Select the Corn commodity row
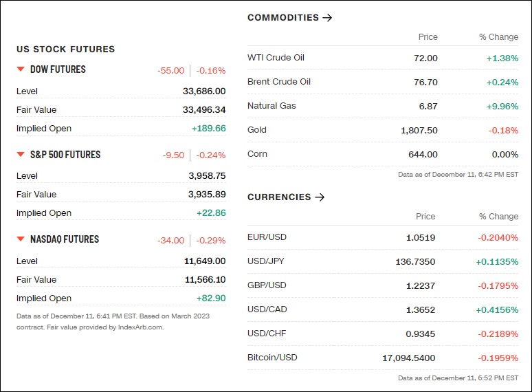This screenshot has width=532, height=392. point(383,155)
